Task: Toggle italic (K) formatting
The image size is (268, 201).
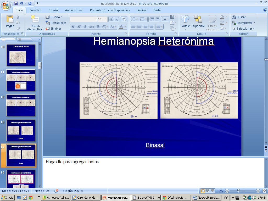Action: (x=79, y=27)
